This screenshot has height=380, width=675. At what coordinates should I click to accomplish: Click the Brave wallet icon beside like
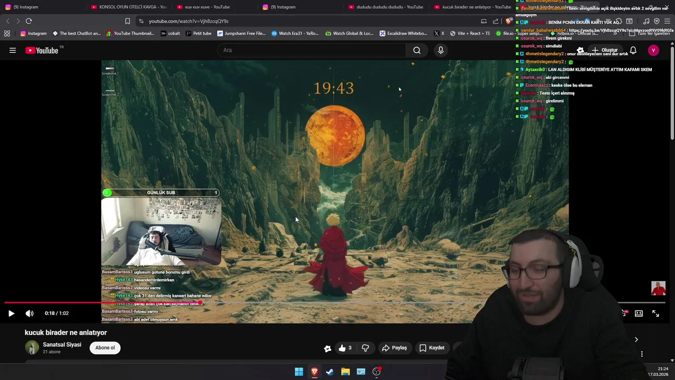tap(327, 348)
